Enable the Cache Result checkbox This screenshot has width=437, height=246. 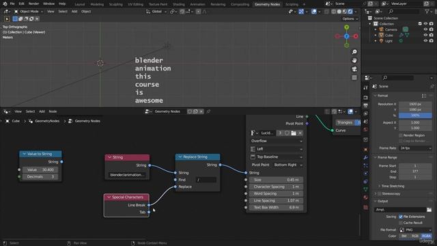coord(401,223)
